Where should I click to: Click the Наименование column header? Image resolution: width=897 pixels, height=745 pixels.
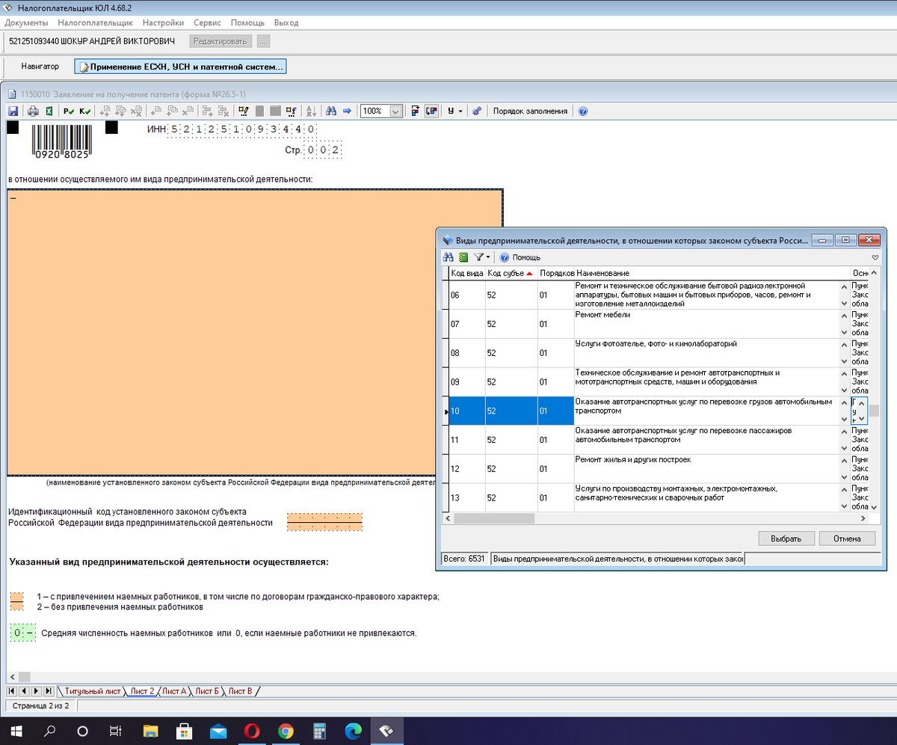click(712, 273)
